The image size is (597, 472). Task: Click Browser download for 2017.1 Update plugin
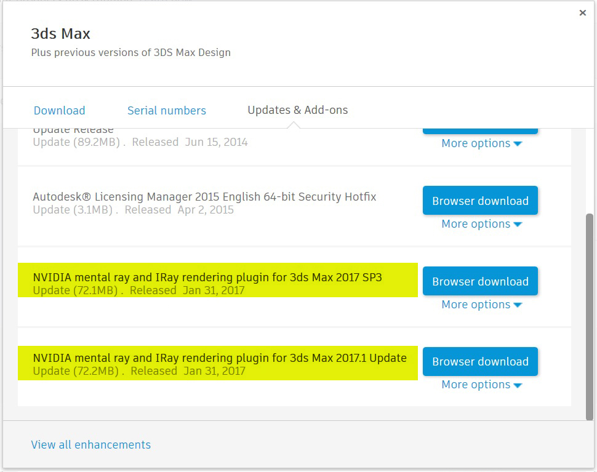pos(480,362)
